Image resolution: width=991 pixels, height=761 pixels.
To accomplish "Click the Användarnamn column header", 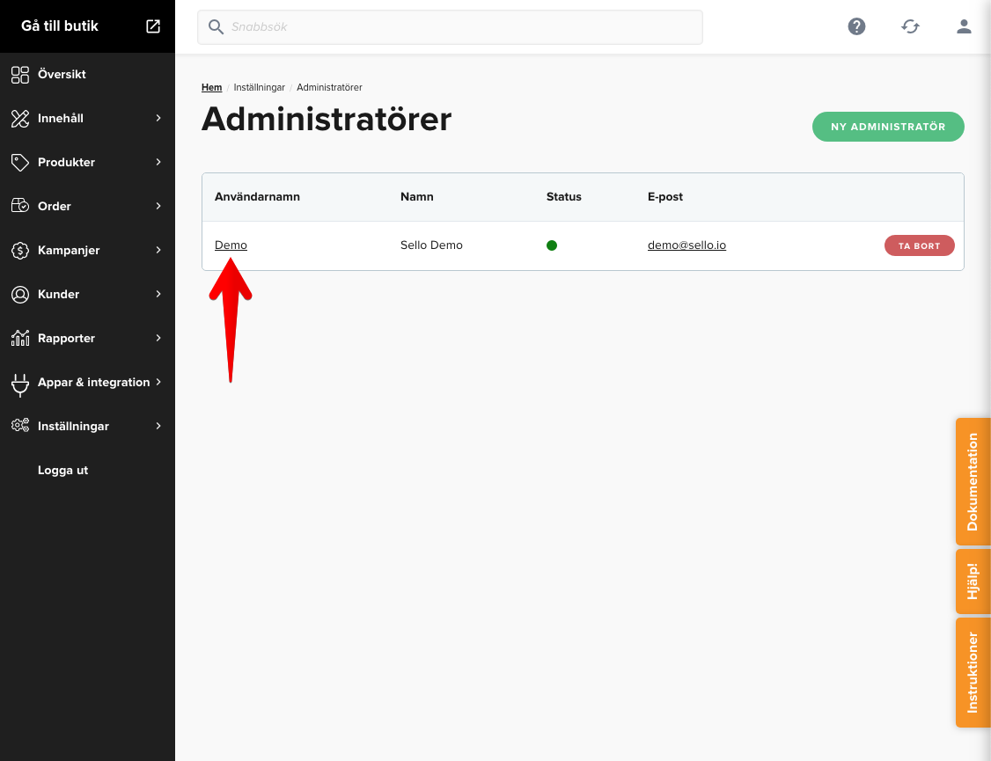I will point(257,197).
